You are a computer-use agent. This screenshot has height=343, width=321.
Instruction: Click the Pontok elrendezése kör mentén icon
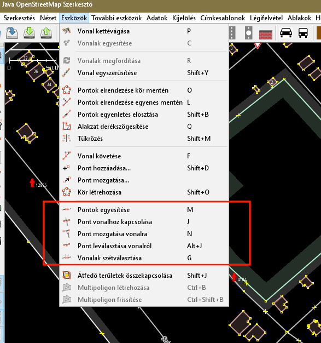pos(67,90)
